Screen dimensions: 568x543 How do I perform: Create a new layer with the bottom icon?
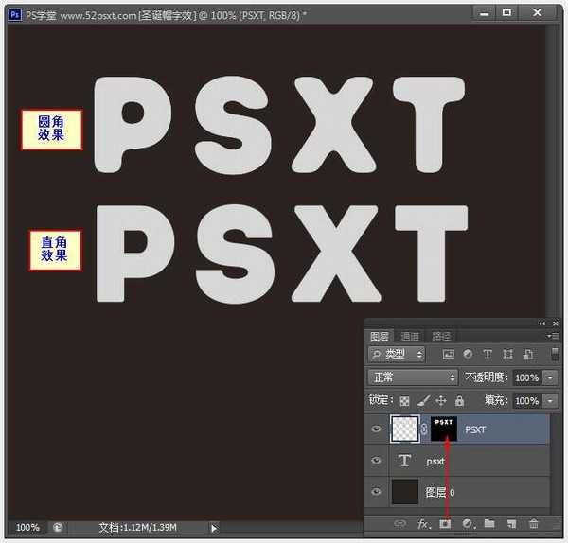tap(511, 523)
